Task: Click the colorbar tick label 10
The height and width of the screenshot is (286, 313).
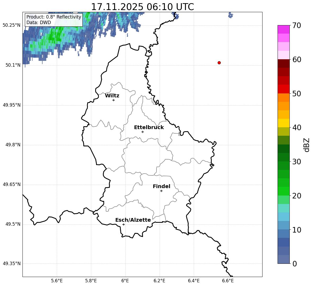Action: coord(297,230)
